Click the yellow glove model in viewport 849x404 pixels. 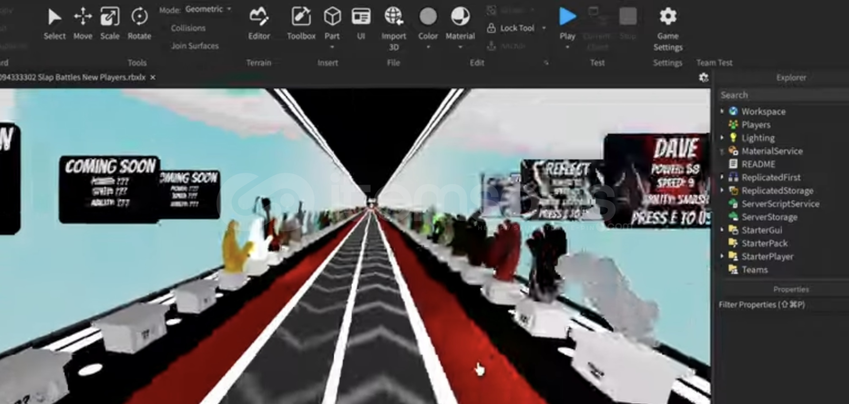click(237, 248)
